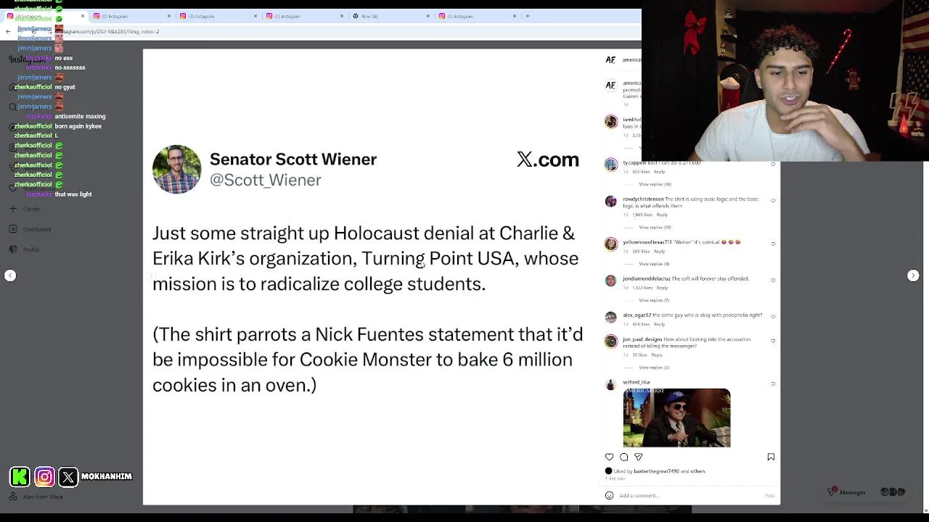
Task: Click the Kick logo in the stream overlay
Action: (x=20, y=476)
